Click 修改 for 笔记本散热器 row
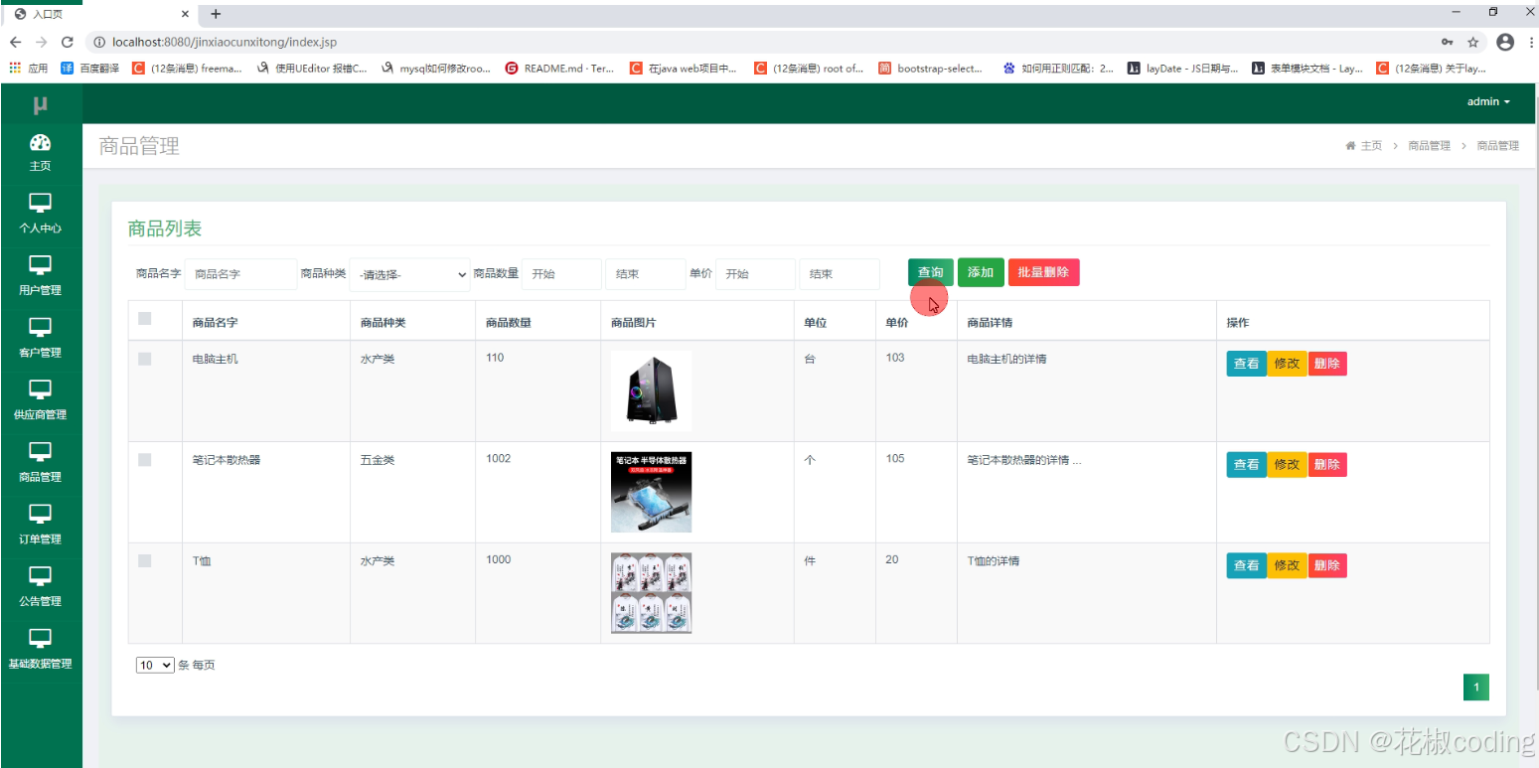 pos(1287,464)
